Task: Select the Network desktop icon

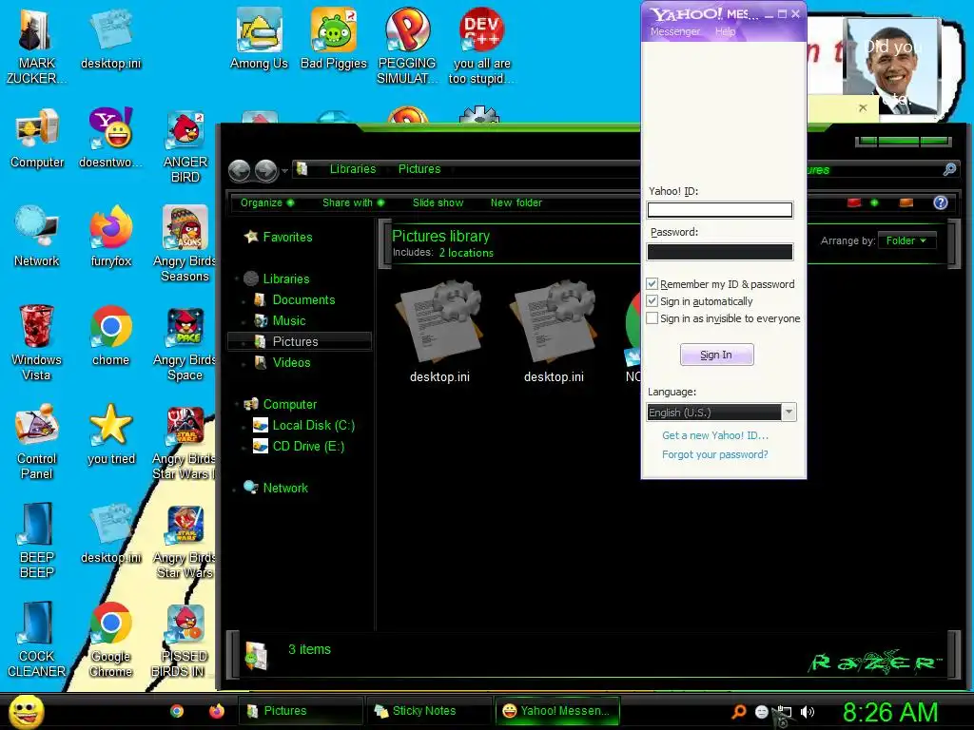Action: point(37,237)
